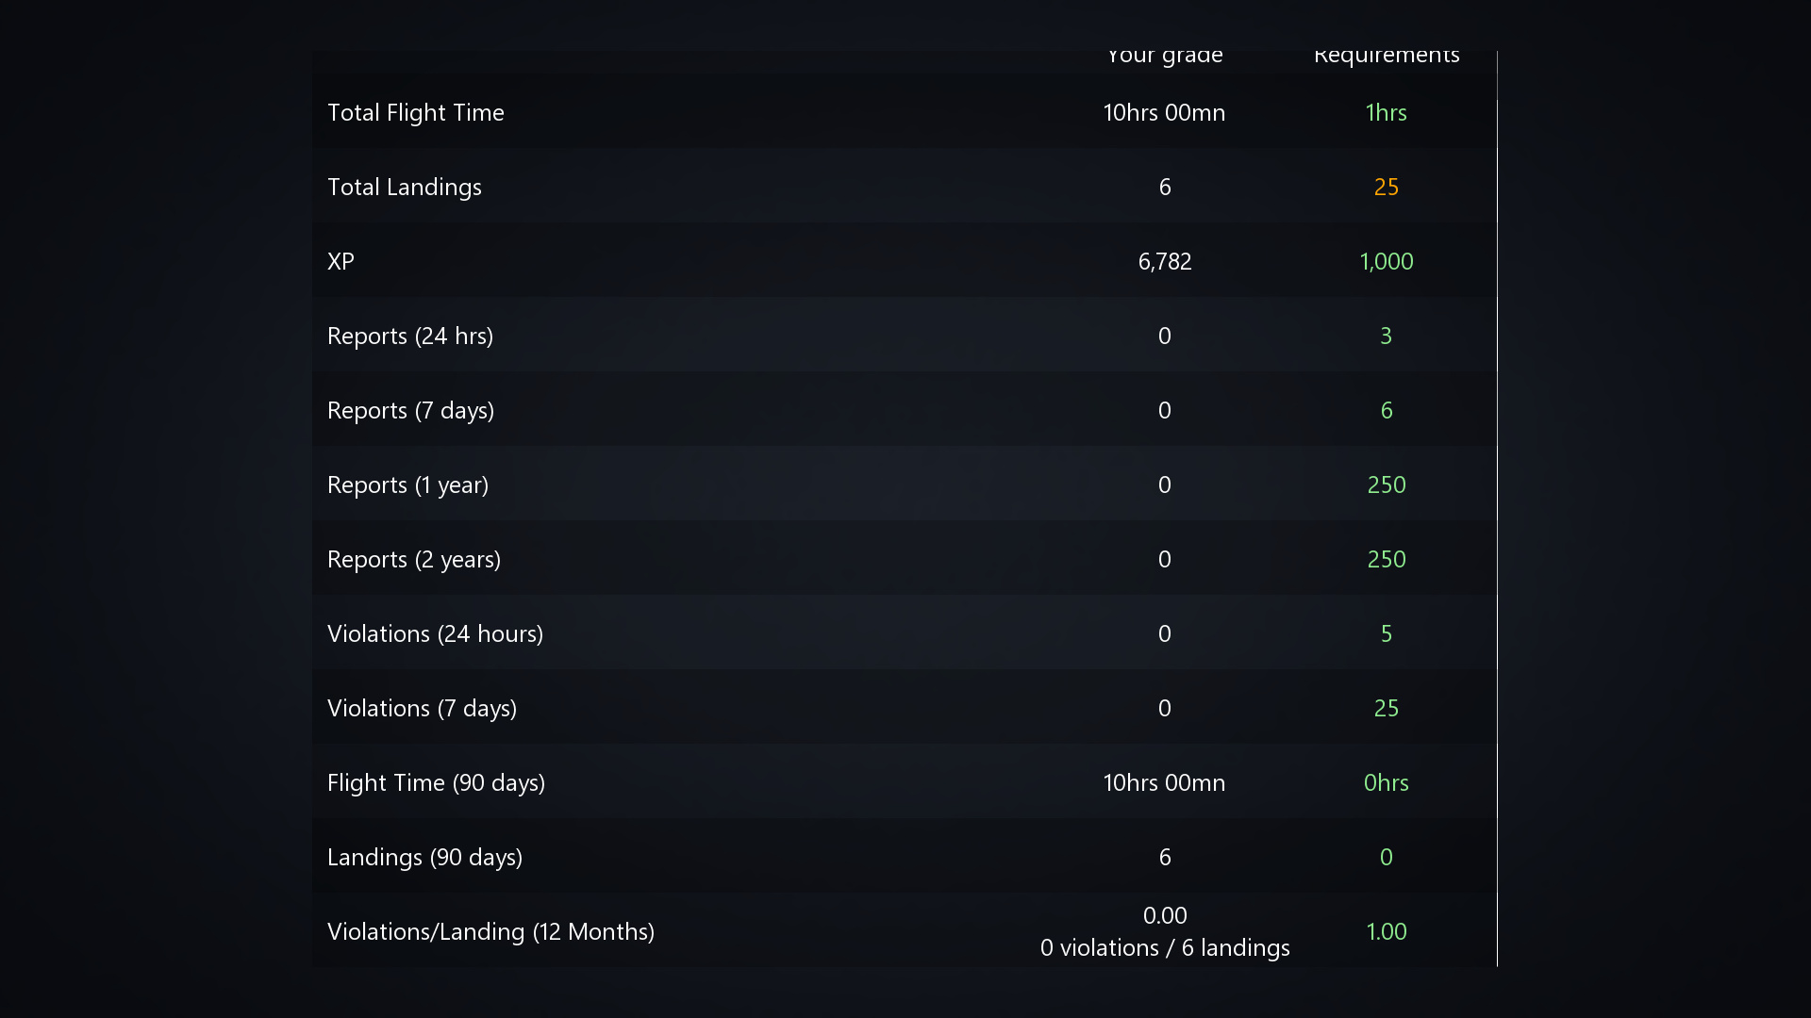Click the Your grade column header
This screenshot has height=1018, width=1811.
click(1165, 57)
